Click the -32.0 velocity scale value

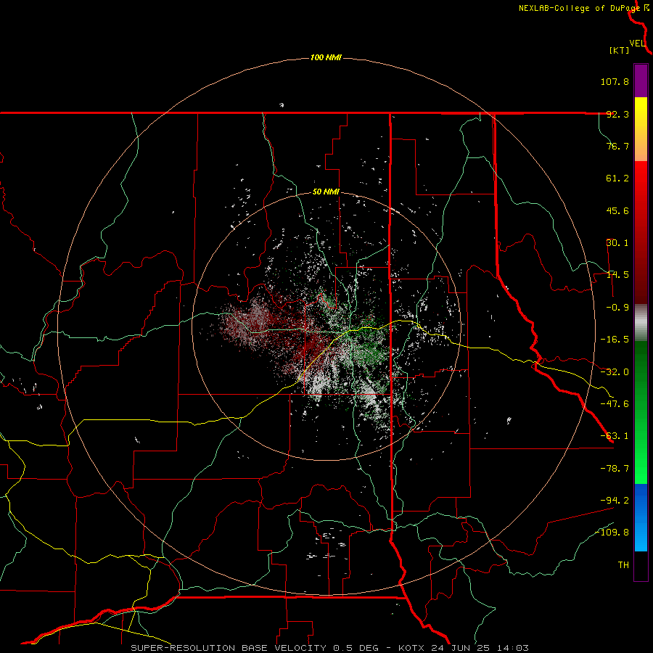(x=615, y=372)
